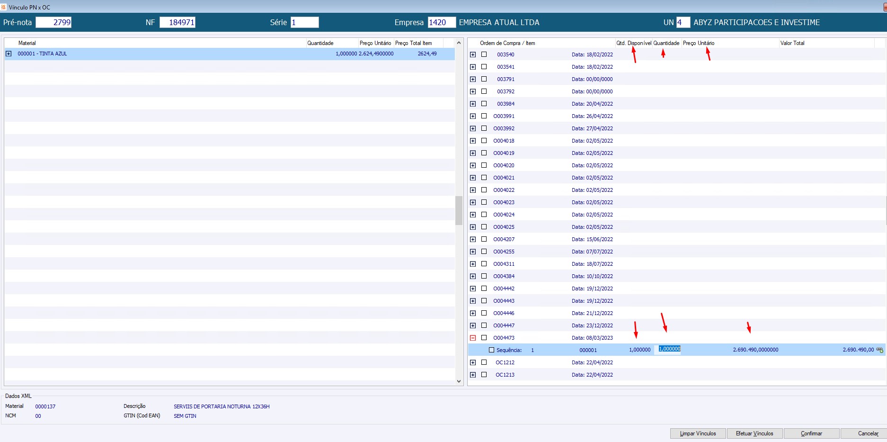This screenshot has width=887, height=442.
Task: Expand purchase order 0004255
Action: [473, 252]
